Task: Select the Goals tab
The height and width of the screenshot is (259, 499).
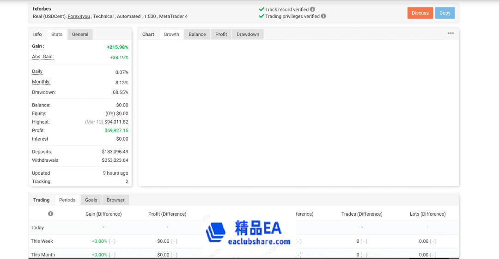Action: [91, 200]
